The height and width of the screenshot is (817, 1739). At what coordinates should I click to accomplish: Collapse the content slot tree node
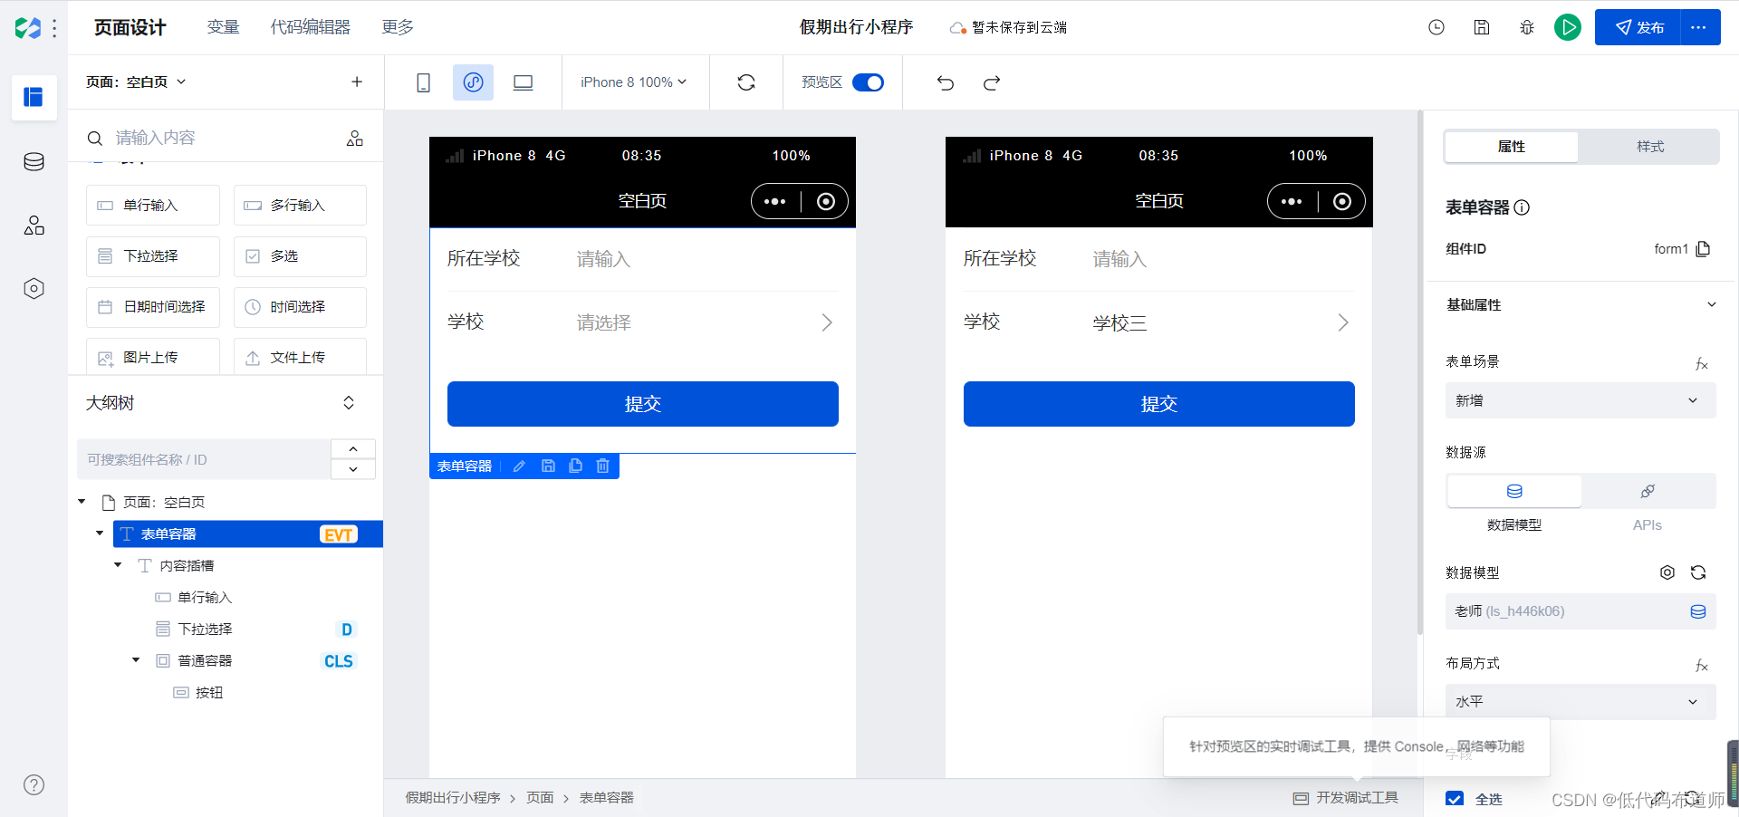click(x=118, y=565)
